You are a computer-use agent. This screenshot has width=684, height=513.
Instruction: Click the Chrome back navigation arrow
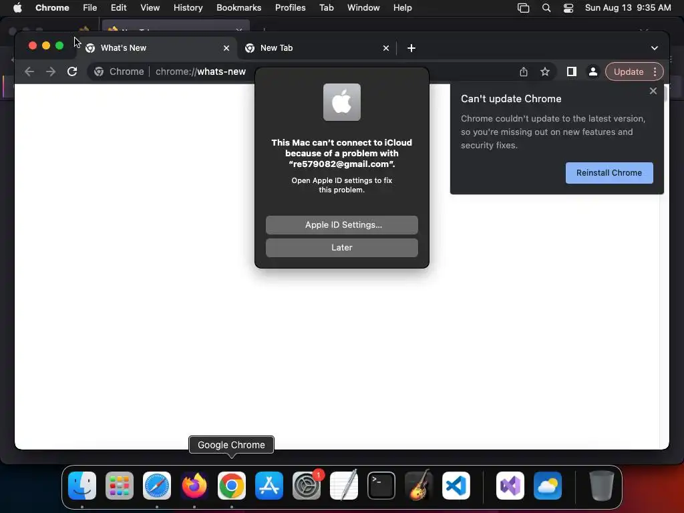[29, 71]
